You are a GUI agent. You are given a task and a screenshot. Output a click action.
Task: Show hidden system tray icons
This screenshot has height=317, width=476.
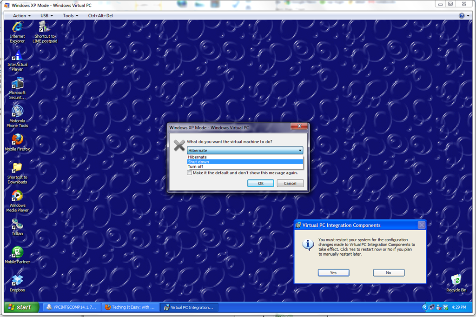point(425,307)
